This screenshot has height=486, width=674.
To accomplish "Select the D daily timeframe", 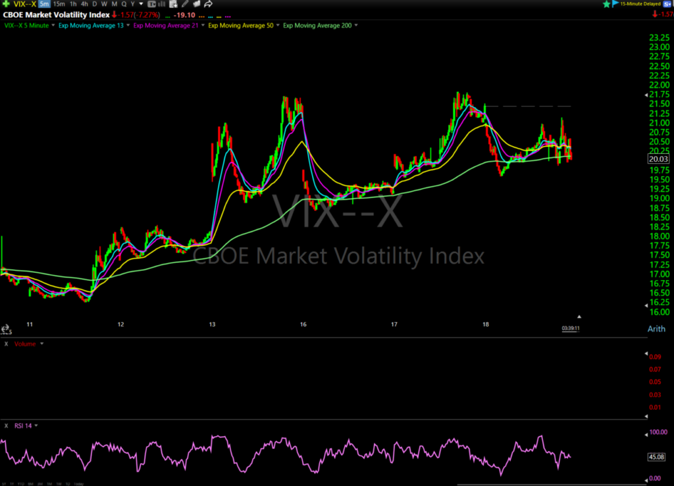I will (x=95, y=4).
